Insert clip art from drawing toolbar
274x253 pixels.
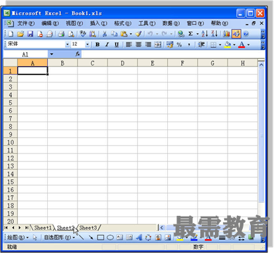158,238
